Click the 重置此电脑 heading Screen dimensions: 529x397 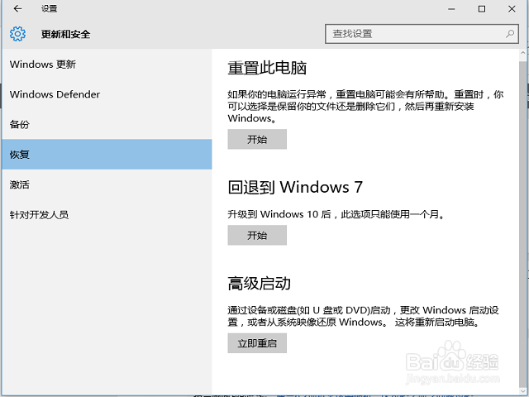coord(267,68)
